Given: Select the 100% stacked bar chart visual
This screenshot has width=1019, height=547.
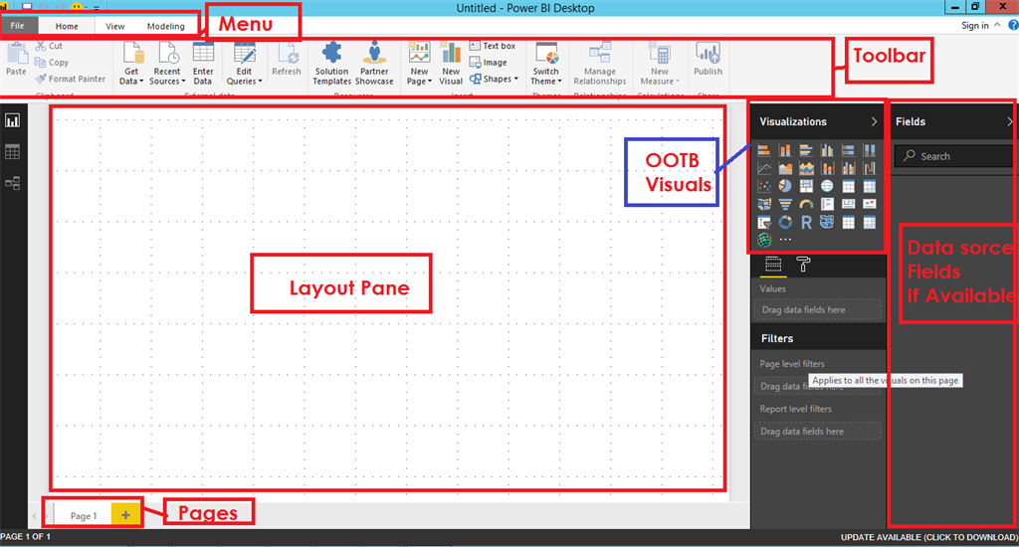Looking at the screenshot, I should click(x=848, y=151).
